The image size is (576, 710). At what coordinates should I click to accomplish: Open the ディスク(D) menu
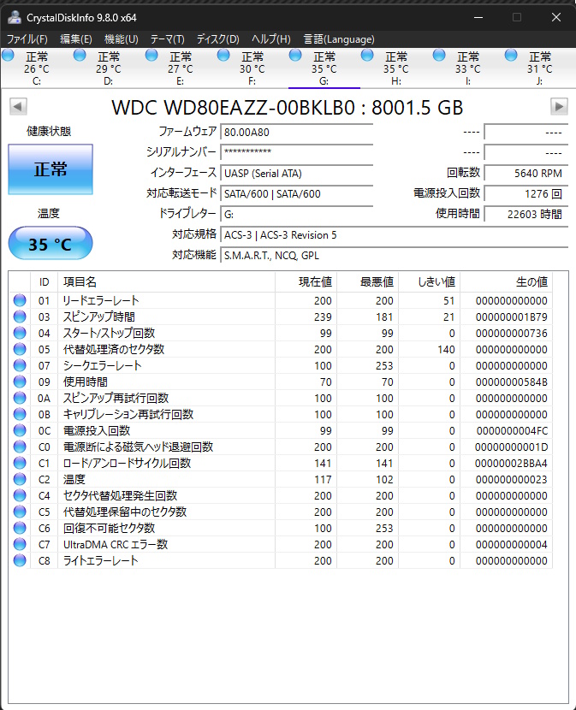point(217,39)
